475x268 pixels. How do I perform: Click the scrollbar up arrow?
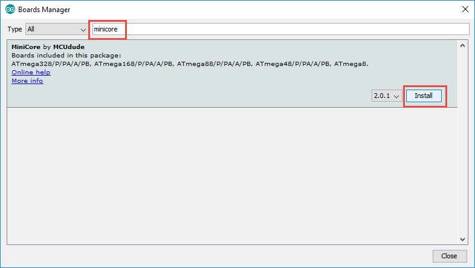coord(463,45)
